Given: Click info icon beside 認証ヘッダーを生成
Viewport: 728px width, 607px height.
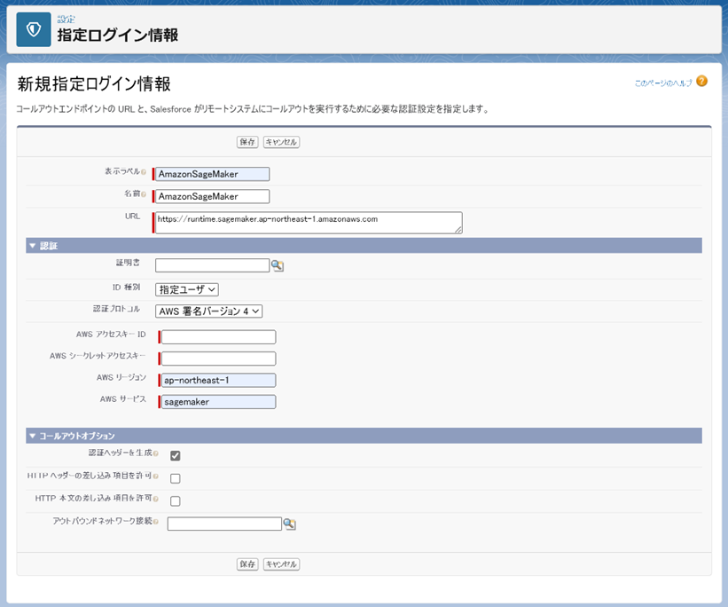Looking at the screenshot, I should tap(155, 453).
